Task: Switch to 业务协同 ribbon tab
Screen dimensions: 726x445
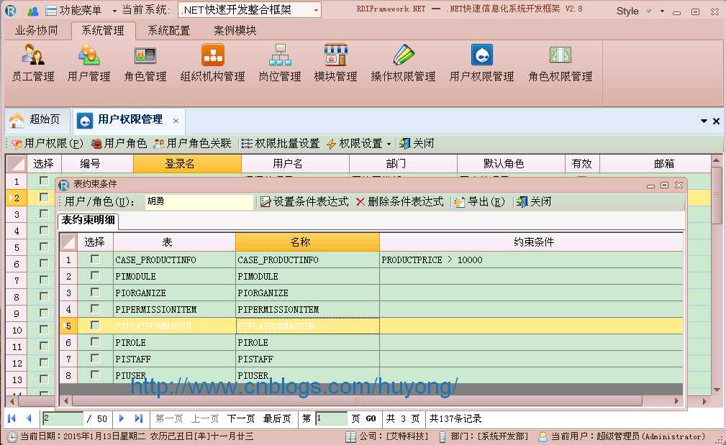Action: point(36,30)
